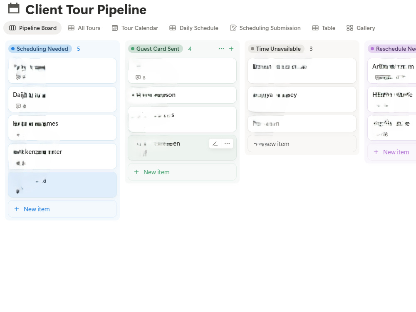Select the Daily Schedule tab
The height and width of the screenshot is (312, 416).
coord(194,28)
